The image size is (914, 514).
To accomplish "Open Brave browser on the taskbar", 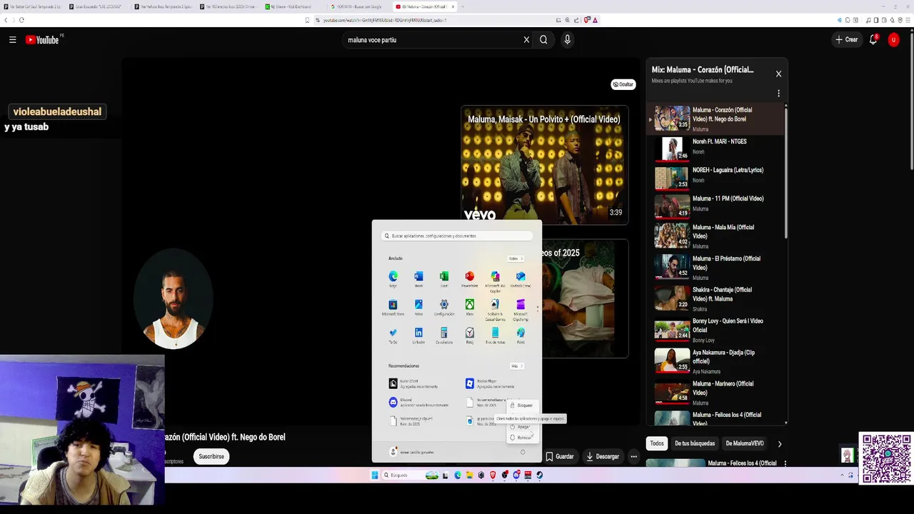I will click(493, 475).
